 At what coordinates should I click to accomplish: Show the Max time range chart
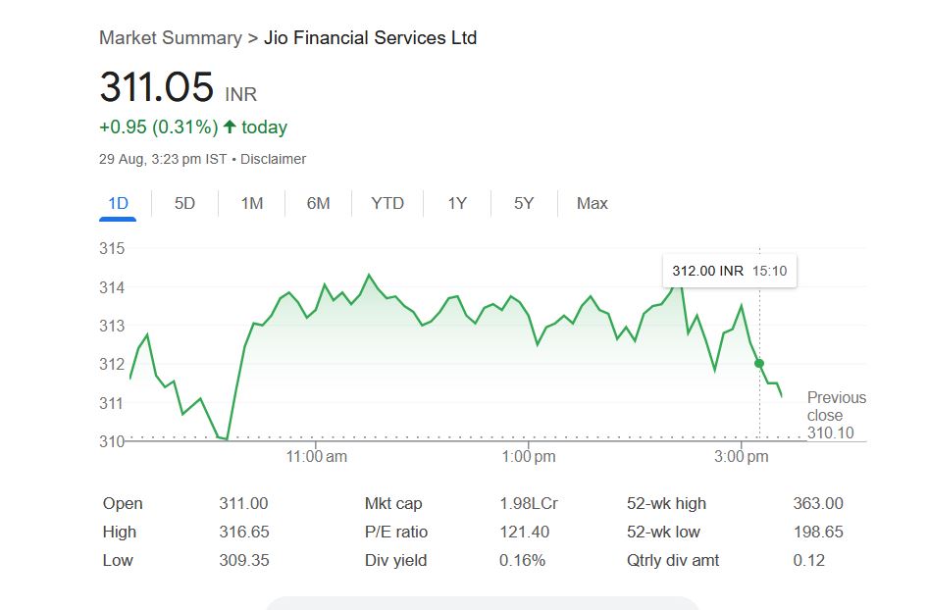(592, 204)
